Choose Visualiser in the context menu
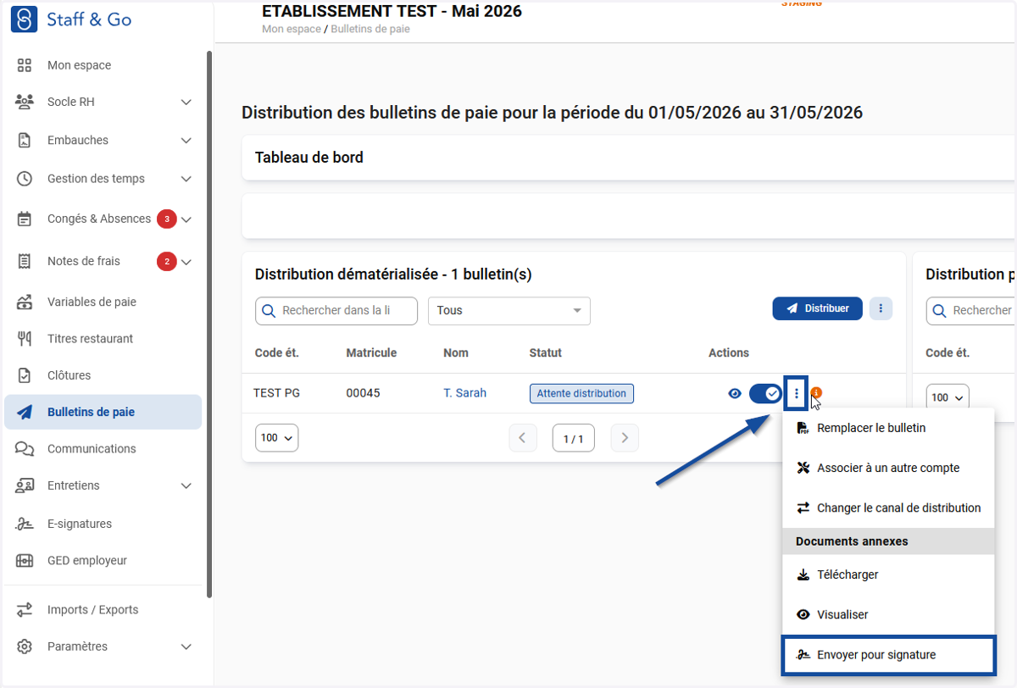The width and height of the screenshot is (1017, 688). (887, 614)
